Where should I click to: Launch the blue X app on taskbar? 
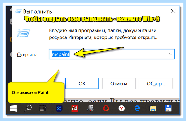(59, 108)
